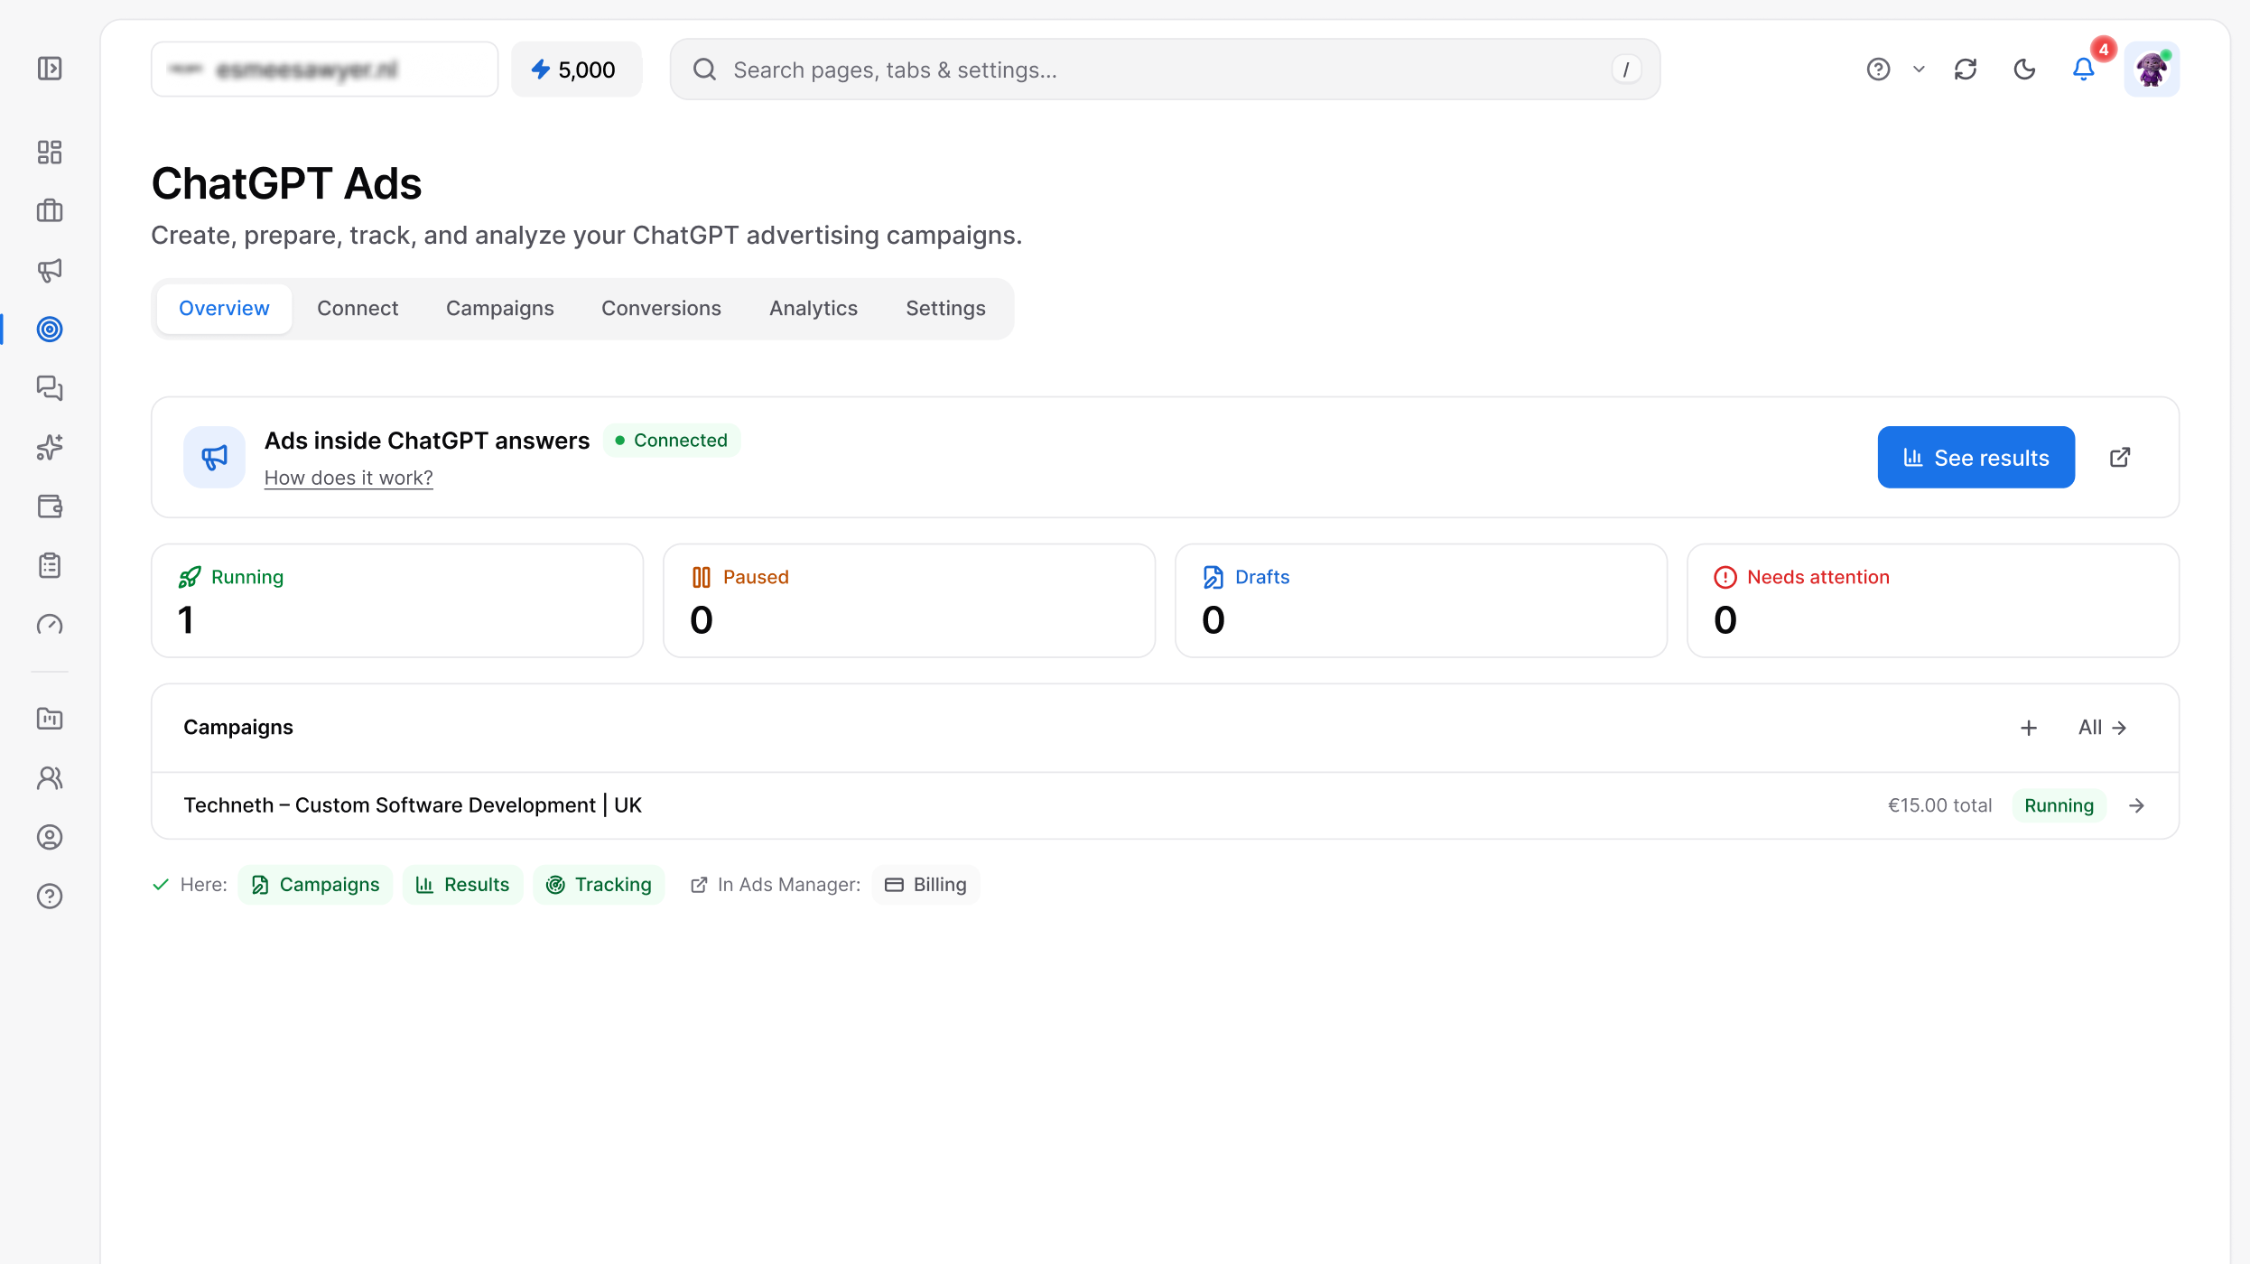
Task: Open the Techneth Custom Software Development campaign row
Action: pos(1165,805)
